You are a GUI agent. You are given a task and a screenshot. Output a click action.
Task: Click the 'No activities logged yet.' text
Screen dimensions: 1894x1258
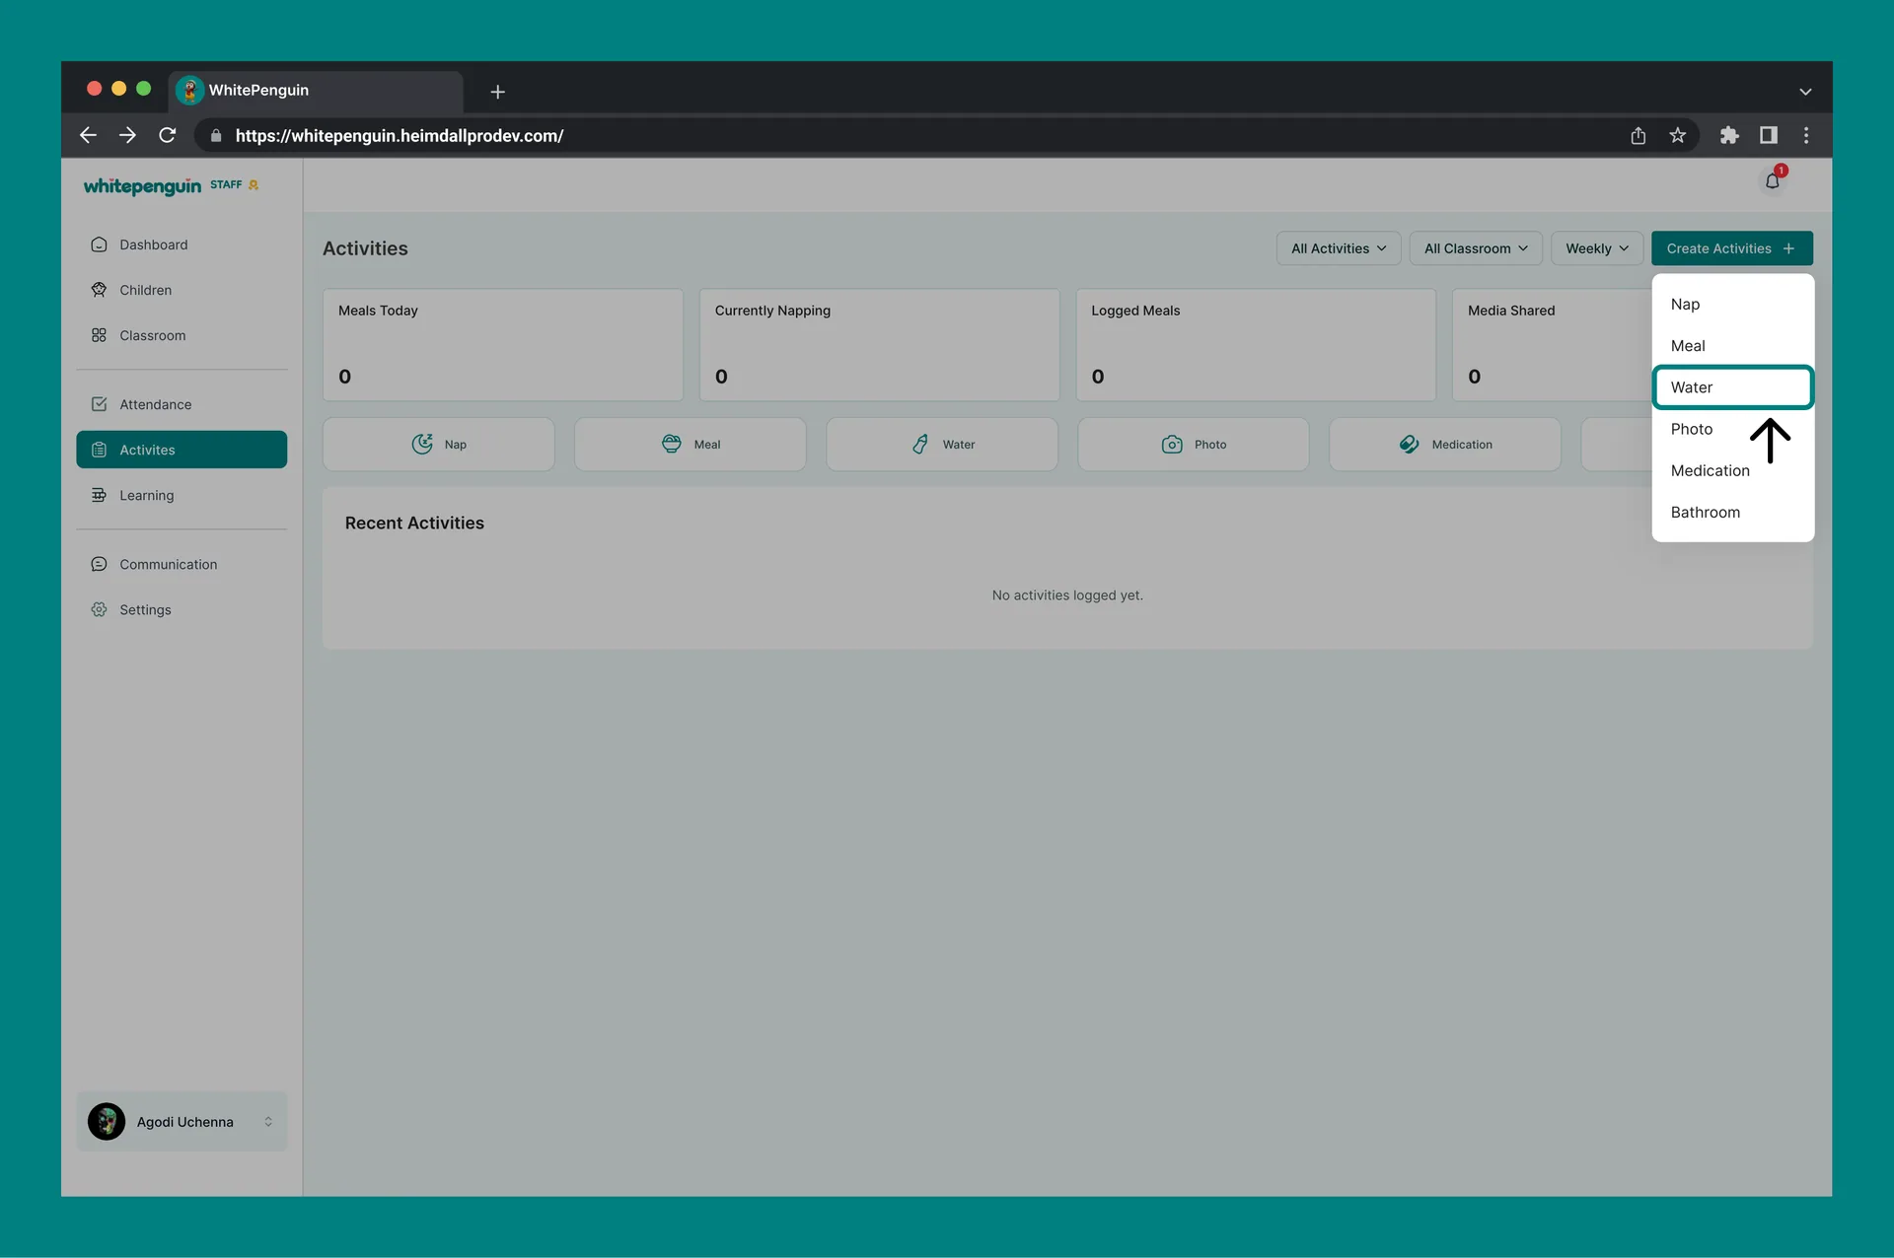(x=1067, y=595)
